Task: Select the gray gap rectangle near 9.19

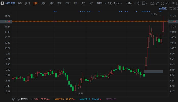Action: pos(153,72)
